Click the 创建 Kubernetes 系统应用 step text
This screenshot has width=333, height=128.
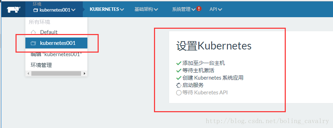click(213, 78)
